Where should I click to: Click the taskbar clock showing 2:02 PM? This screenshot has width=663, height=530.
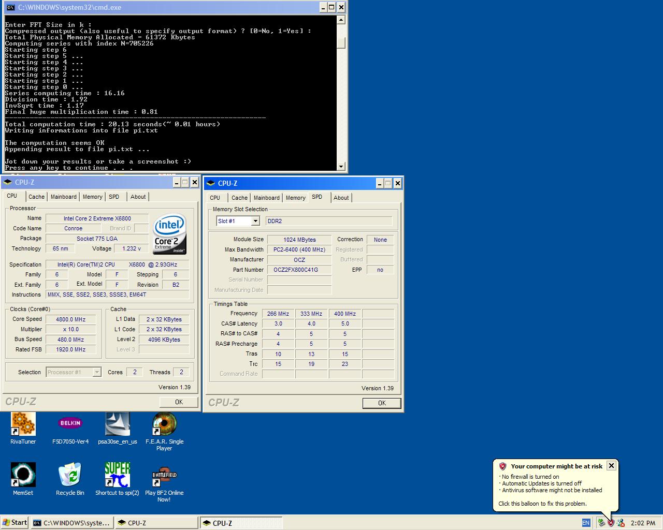coord(643,523)
